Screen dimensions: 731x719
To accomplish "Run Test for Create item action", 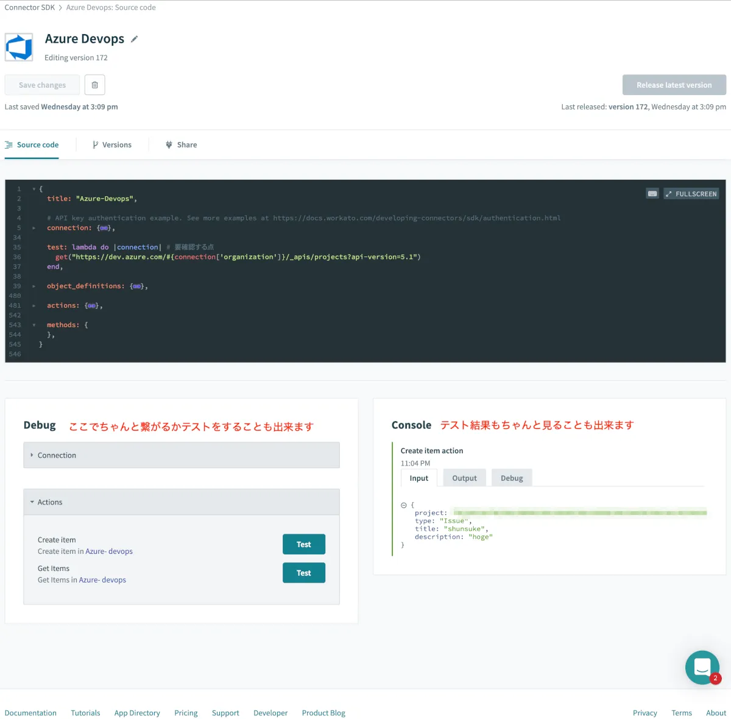I will click(303, 544).
